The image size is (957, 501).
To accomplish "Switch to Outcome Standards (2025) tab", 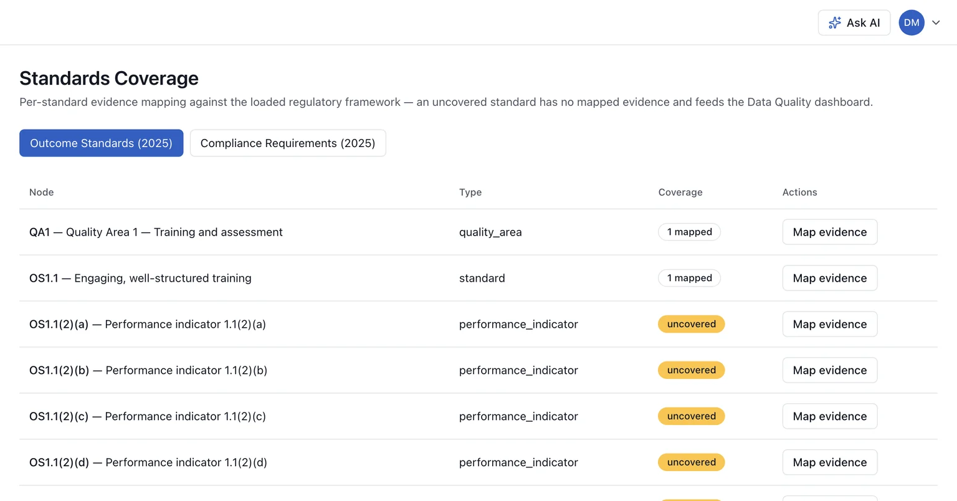I will pyautogui.click(x=101, y=143).
